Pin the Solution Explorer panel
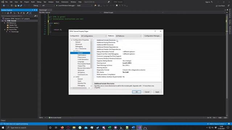The image size is (232, 130). tap(34, 10)
